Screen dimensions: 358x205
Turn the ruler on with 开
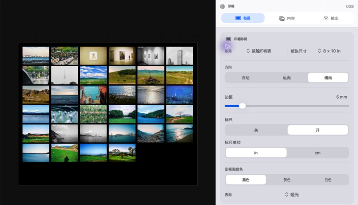[x=318, y=130]
